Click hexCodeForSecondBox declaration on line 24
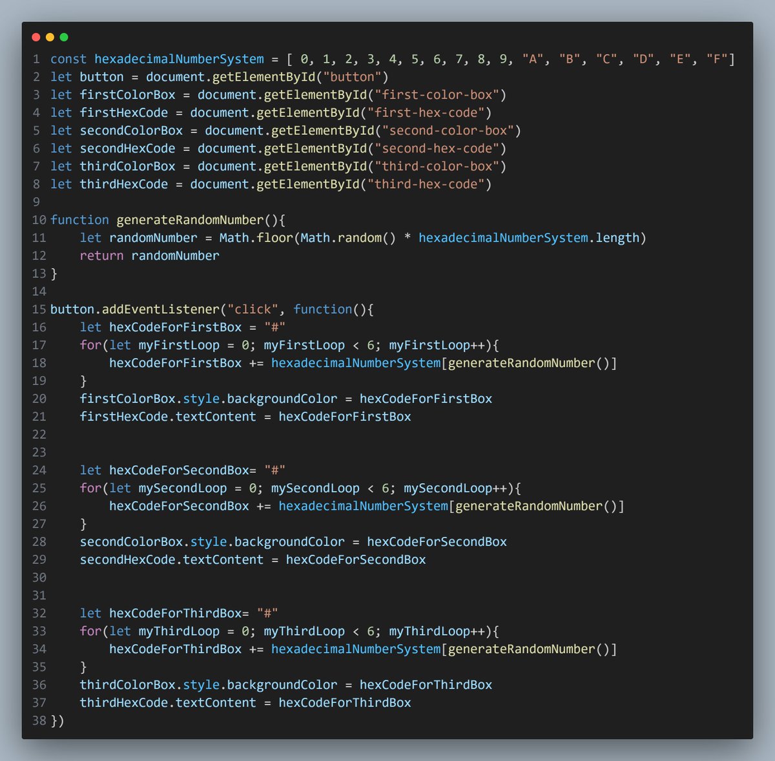This screenshot has height=761, width=775. 179,471
